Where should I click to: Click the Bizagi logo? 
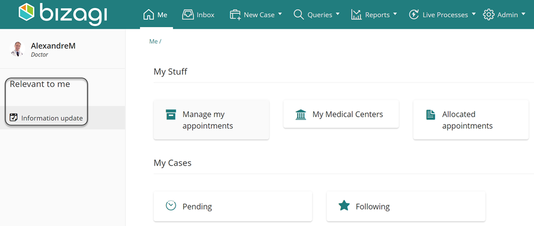coord(62,14)
